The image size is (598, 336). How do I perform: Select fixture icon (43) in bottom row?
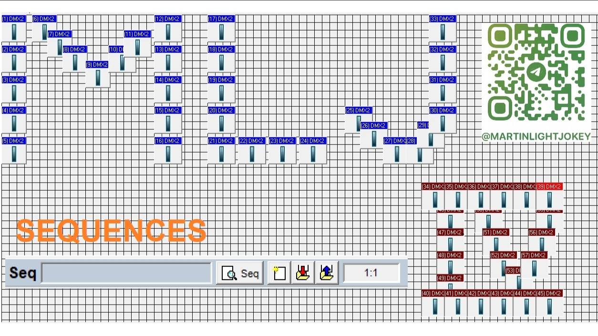(x=502, y=303)
